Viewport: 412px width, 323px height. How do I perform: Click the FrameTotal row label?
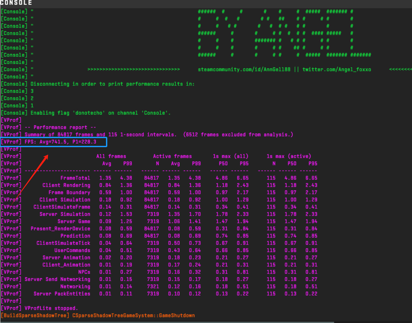[x=75, y=178]
